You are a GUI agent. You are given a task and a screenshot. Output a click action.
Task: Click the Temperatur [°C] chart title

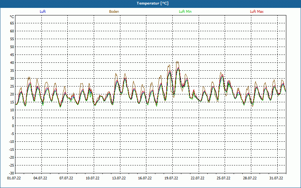pos(153,3)
